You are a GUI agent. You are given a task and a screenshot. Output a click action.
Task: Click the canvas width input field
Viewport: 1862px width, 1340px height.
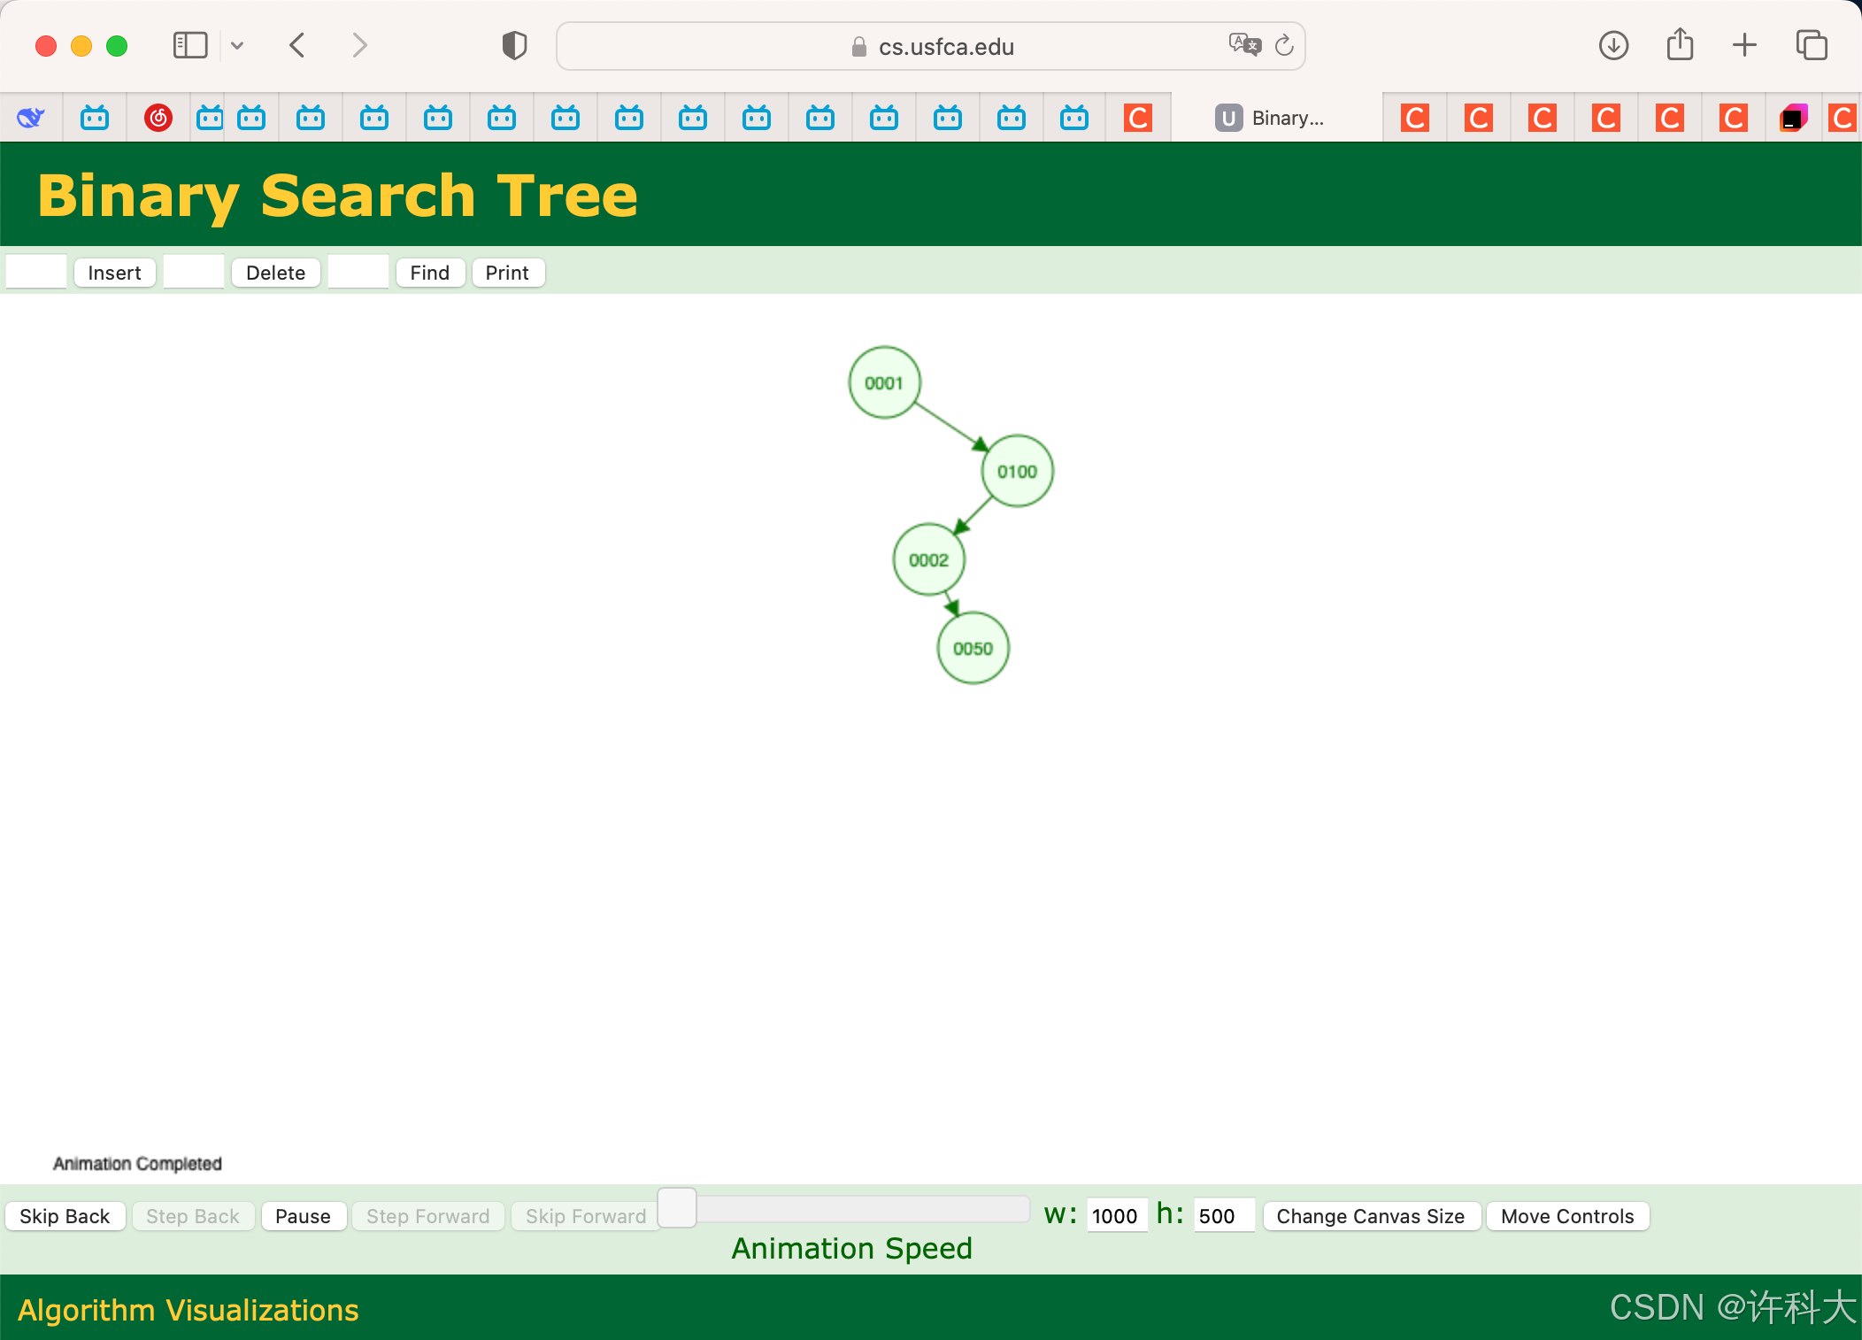tap(1115, 1216)
